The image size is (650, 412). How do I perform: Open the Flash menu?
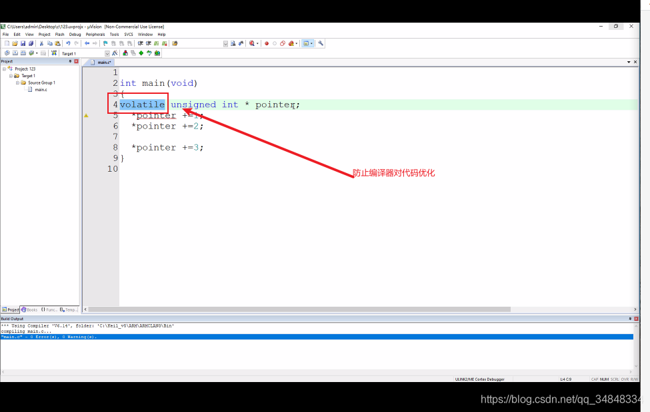click(x=60, y=35)
